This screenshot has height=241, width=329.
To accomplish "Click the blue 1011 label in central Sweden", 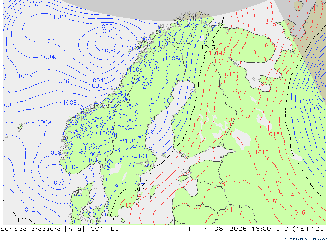I will tap(145, 156).
